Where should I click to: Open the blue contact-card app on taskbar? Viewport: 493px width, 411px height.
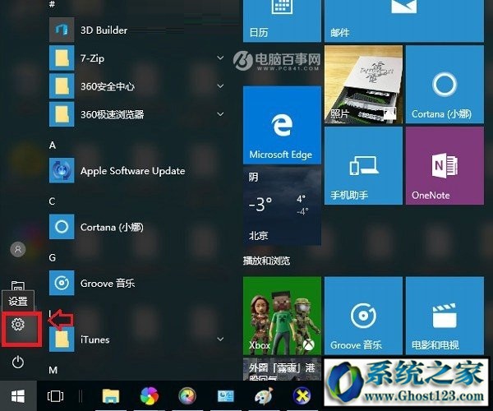[226, 396]
